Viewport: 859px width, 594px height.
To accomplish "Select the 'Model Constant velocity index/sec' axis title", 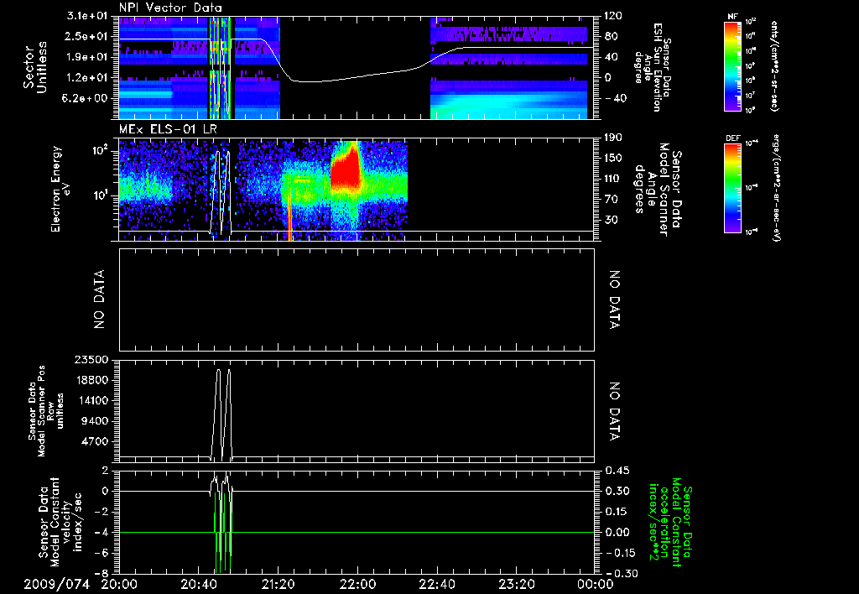I will click(60, 522).
